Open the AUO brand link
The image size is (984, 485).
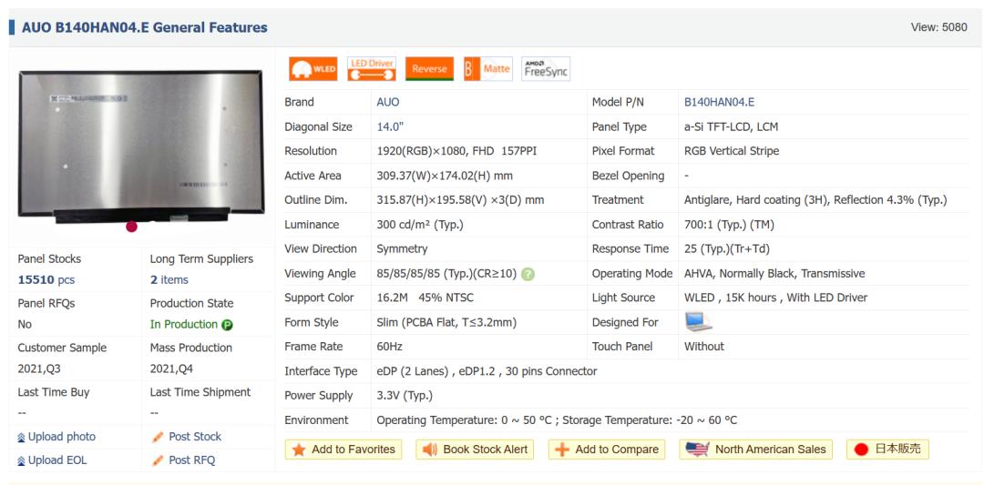click(x=388, y=102)
